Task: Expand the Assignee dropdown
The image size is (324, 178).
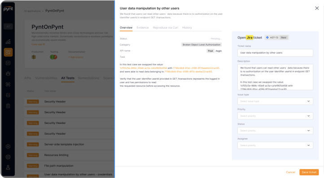Action: [275, 145]
